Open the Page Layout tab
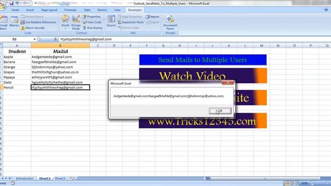This screenshot has width=331, height=186. point(49,10)
